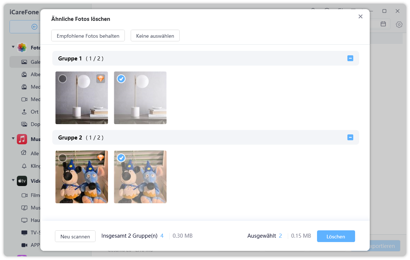410x260 pixels.
Task: Select the Alle music icon in the sidebar
Action: coord(24,153)
